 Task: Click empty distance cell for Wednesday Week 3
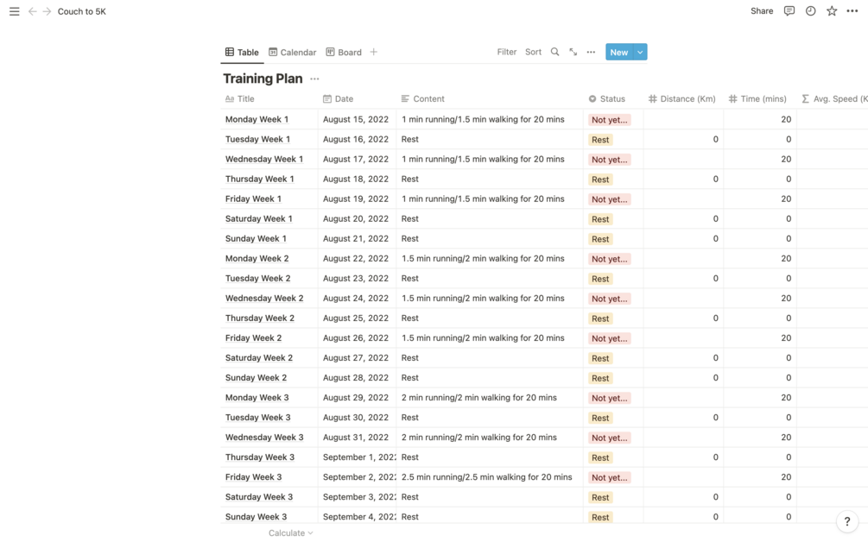683,438
